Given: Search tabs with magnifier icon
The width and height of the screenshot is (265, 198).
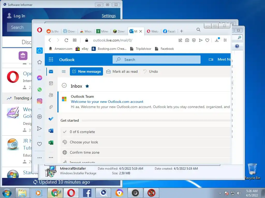Looking at the screenshot, I should 198,30.
